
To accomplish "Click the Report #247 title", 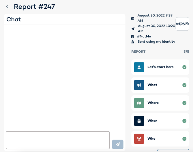I will [35, 7].
